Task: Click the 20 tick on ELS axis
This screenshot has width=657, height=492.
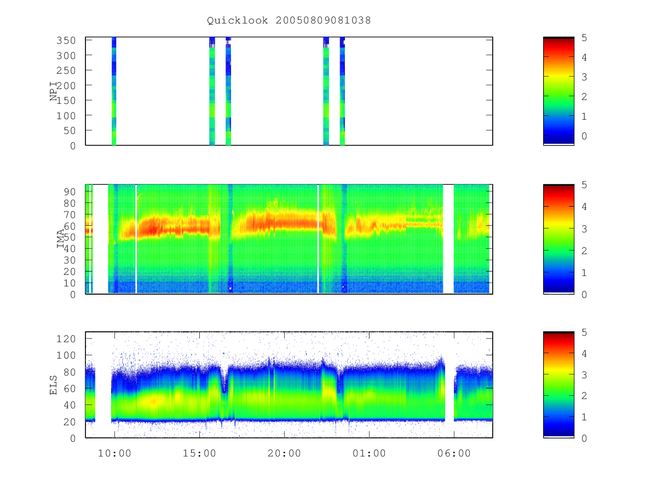Action: pyautogui.click(x=71, y=421)
